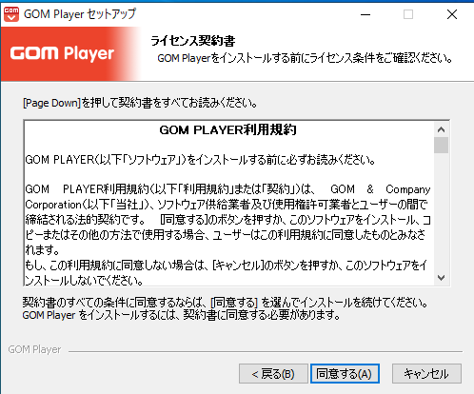Screen dimensions: 474x394
Task: Click the license line starting 'GOM PLAYER(以下「ソフトウェア」)'
Action: click(200, 160)
